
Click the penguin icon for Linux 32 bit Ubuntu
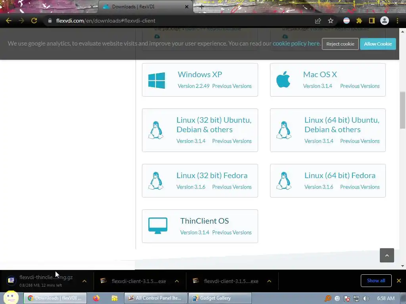(156, 130)
